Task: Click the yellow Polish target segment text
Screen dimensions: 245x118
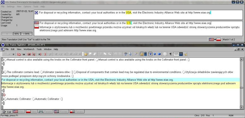Action: [120, 85]
